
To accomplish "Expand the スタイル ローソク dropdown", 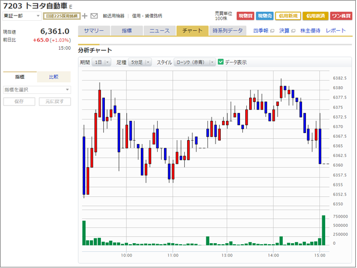I will (195, 62).
